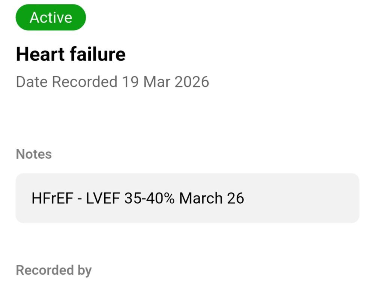Click the green Active status badge

51,18
